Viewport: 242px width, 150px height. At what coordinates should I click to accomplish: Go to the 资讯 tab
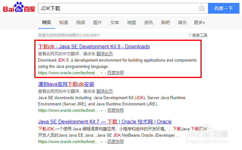pyautogui.click(x=148, y=23)
